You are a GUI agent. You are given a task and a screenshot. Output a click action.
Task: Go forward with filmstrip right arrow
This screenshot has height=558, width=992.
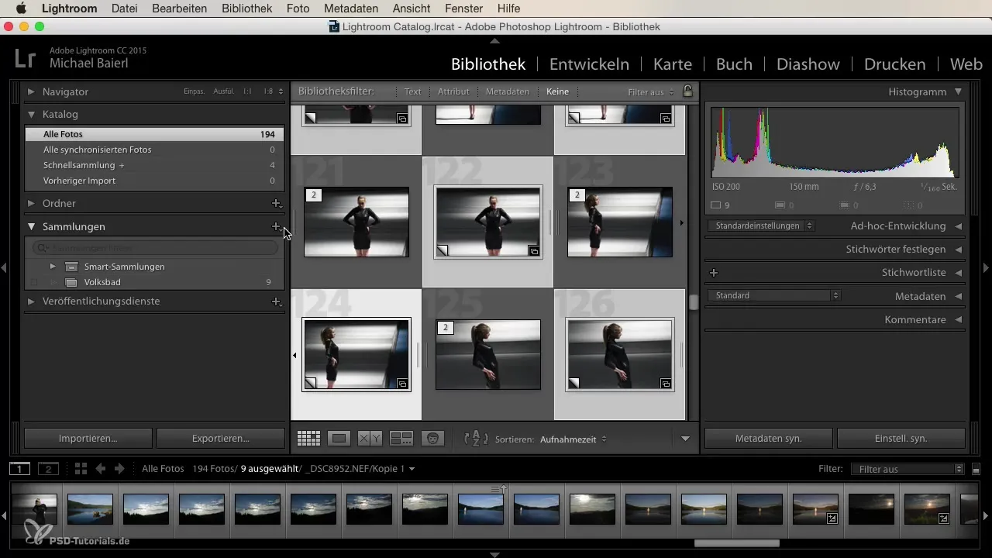pos(119,469)
